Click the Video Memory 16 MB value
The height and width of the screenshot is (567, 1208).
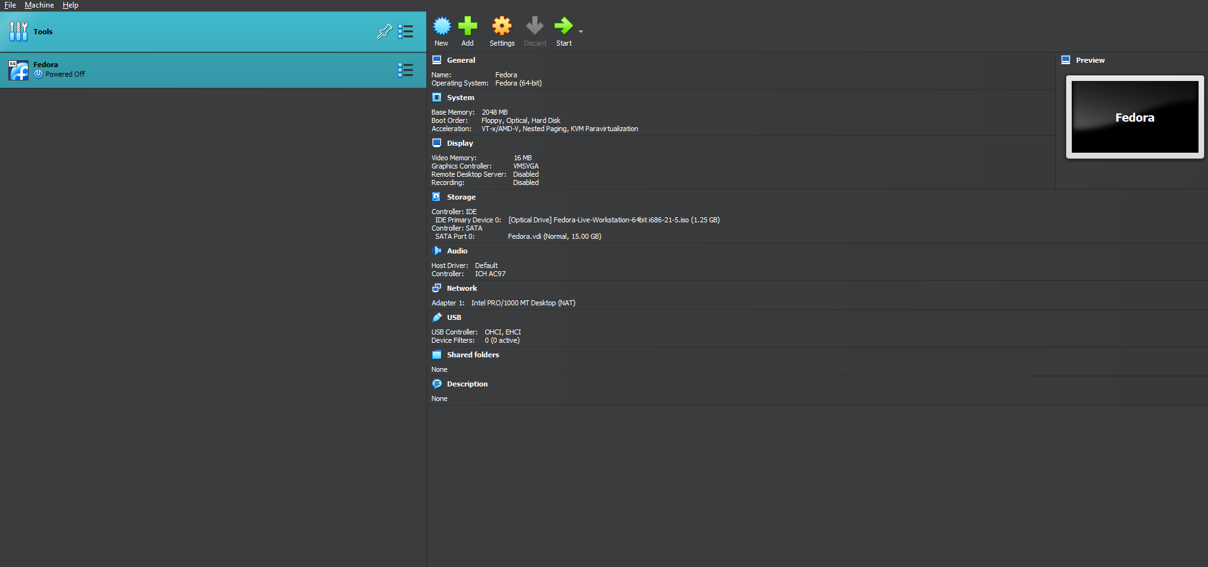point(523,158)
